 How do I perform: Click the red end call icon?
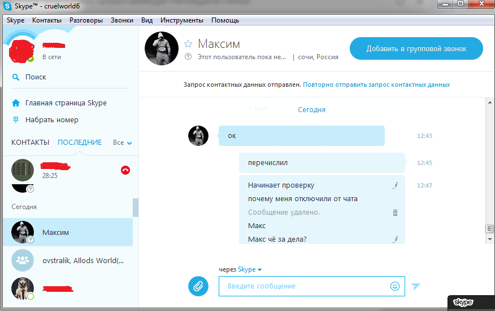point(125,170)
